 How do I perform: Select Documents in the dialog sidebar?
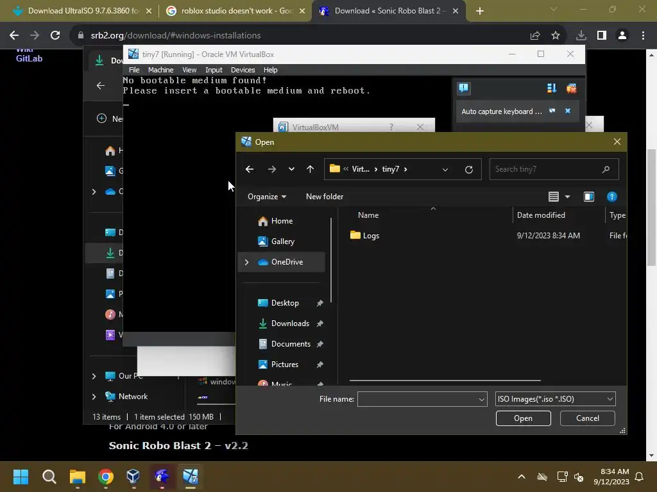291,344
